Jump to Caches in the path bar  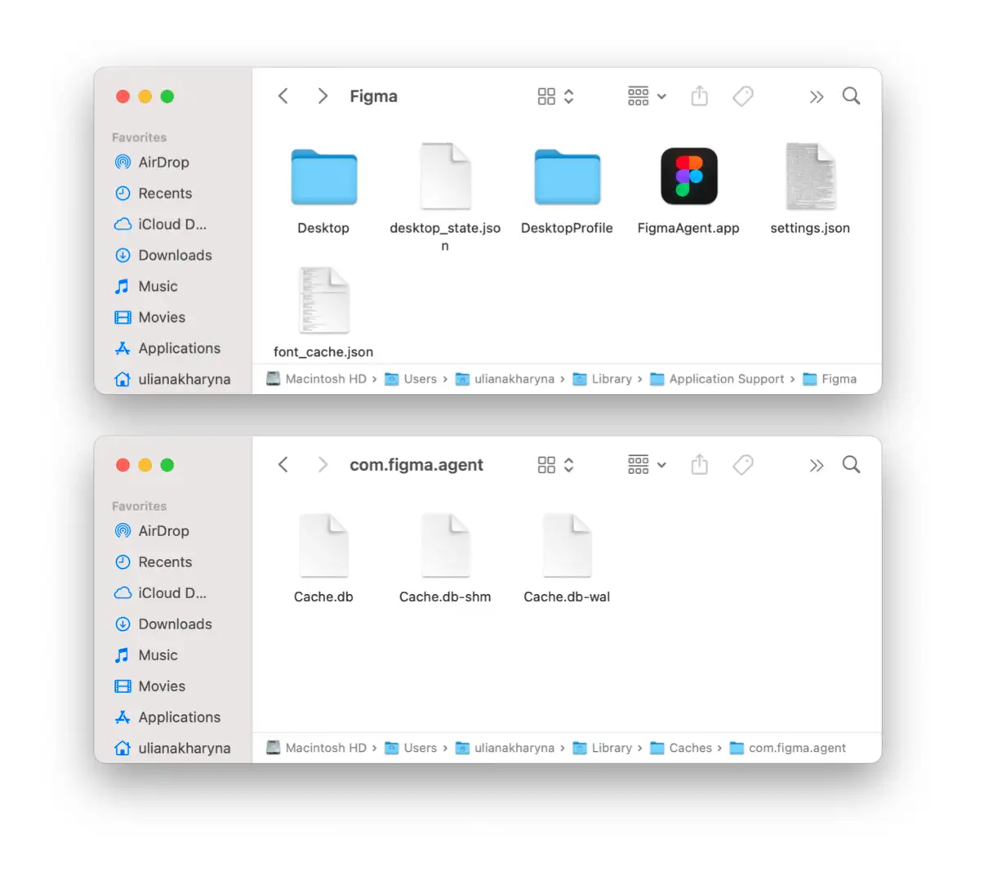tap(689, 748)
